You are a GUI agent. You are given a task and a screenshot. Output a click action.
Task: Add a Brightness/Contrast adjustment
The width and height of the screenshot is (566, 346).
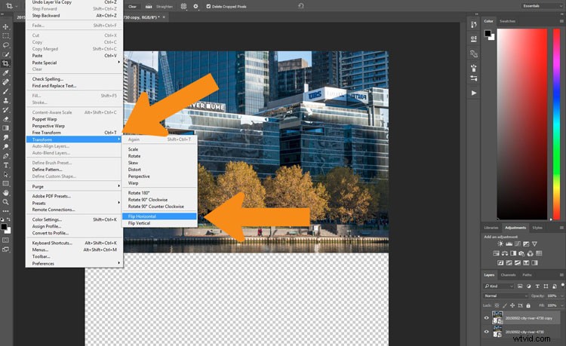tap(500, 244)
